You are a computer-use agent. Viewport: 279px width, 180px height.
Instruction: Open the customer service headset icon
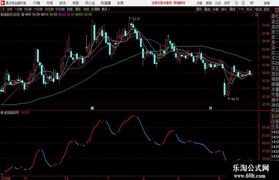(236, 3)
